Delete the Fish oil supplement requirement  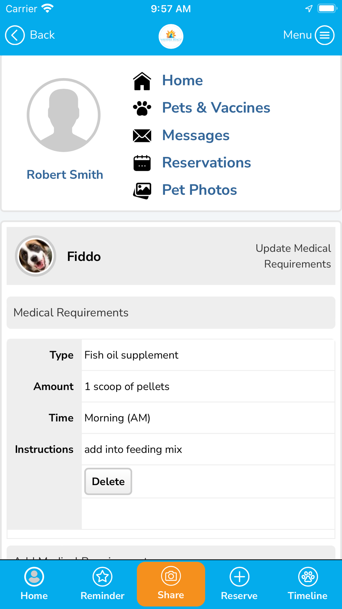pos(108,481)
